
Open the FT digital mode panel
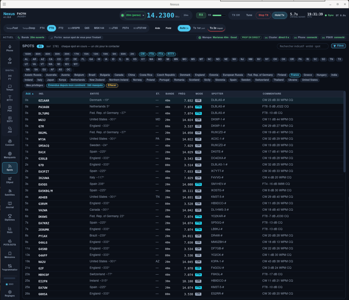pyautogui.click(x=10, y=77)
